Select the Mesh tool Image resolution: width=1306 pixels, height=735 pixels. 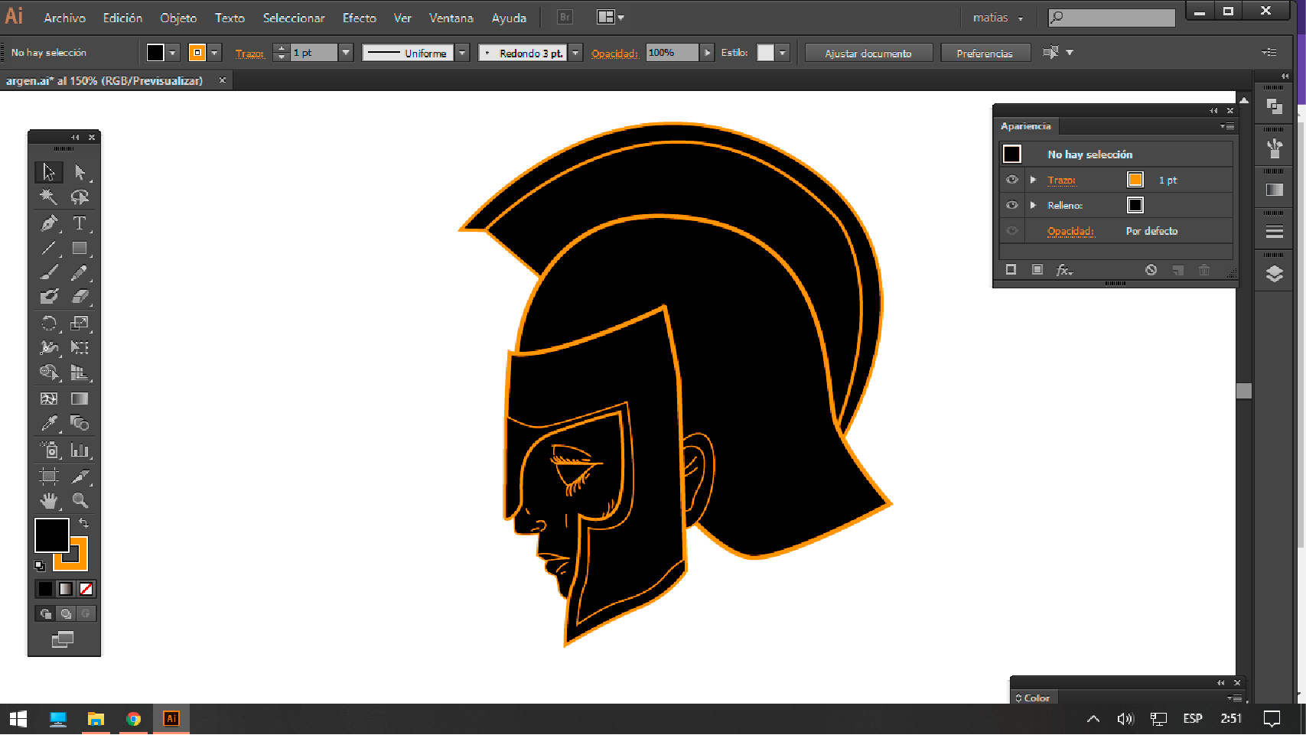49,398
